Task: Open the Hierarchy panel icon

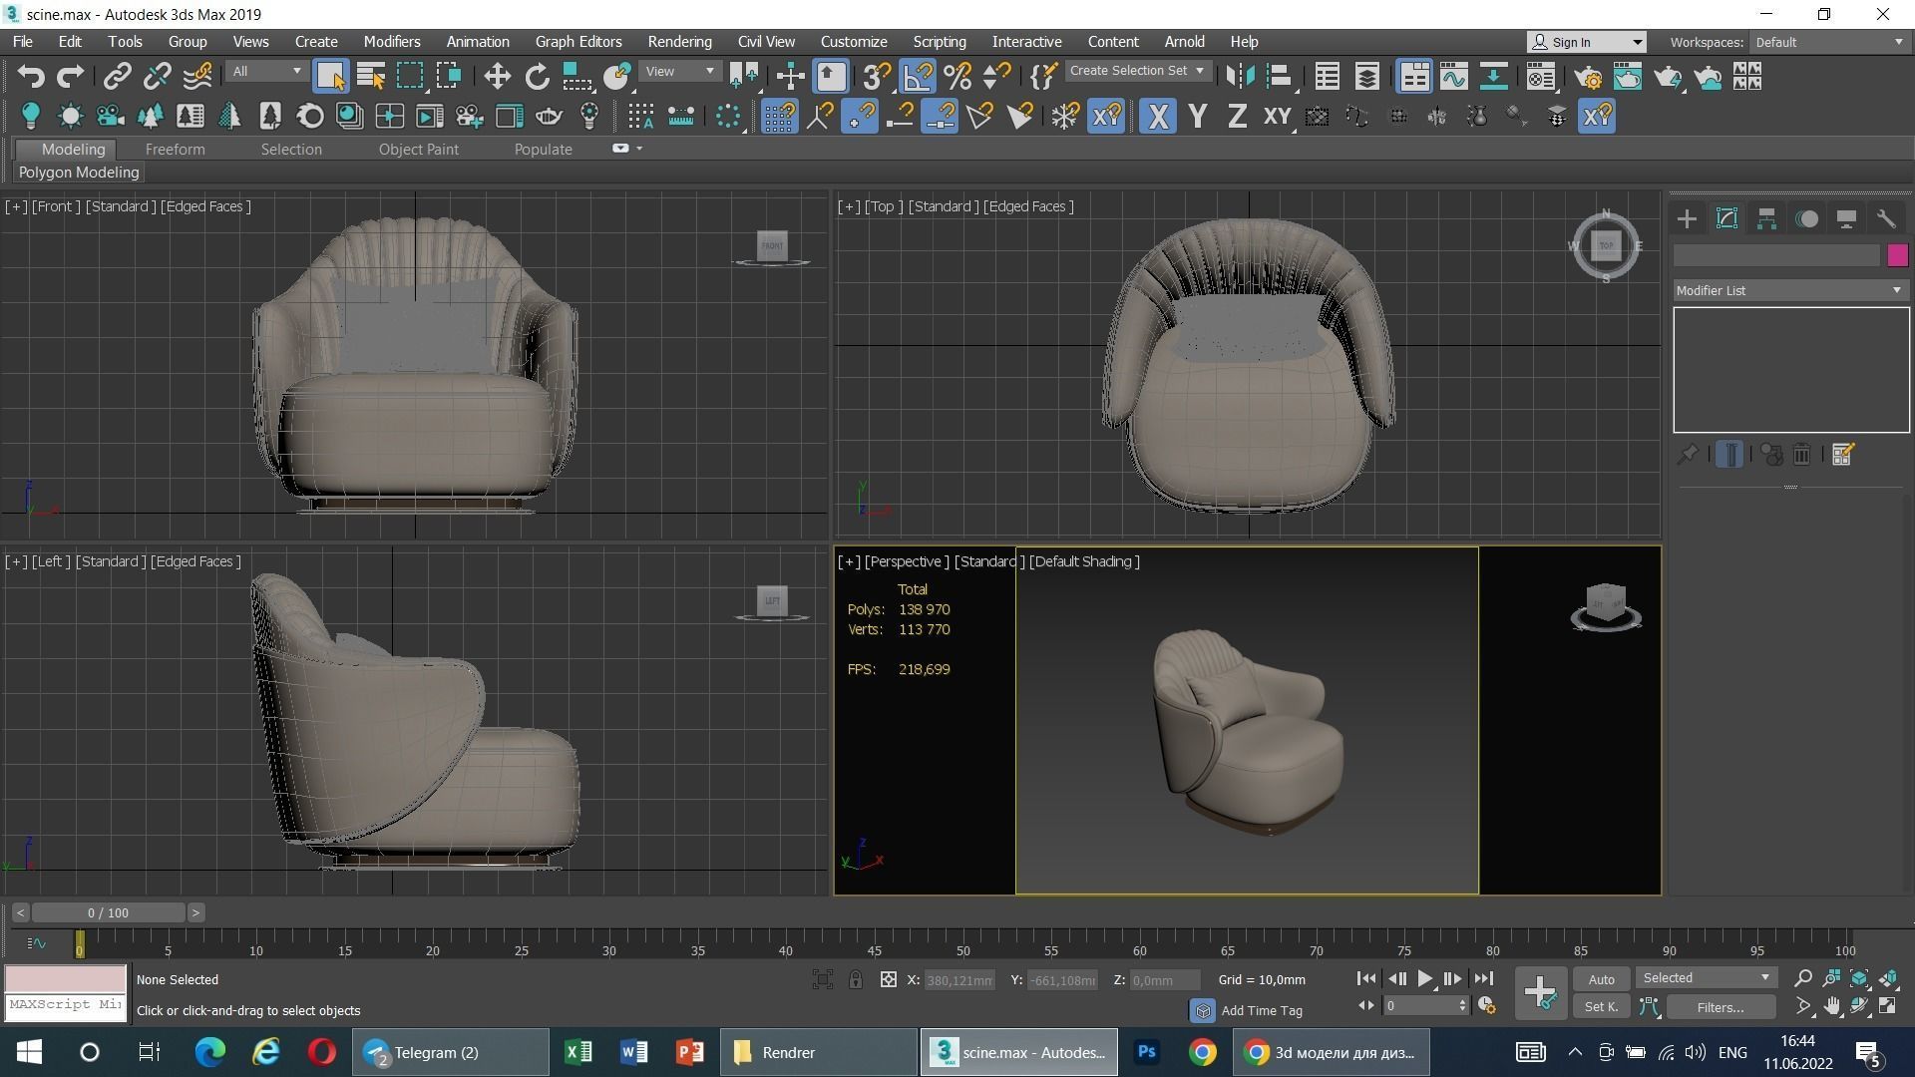Action: click(1766, 219)
